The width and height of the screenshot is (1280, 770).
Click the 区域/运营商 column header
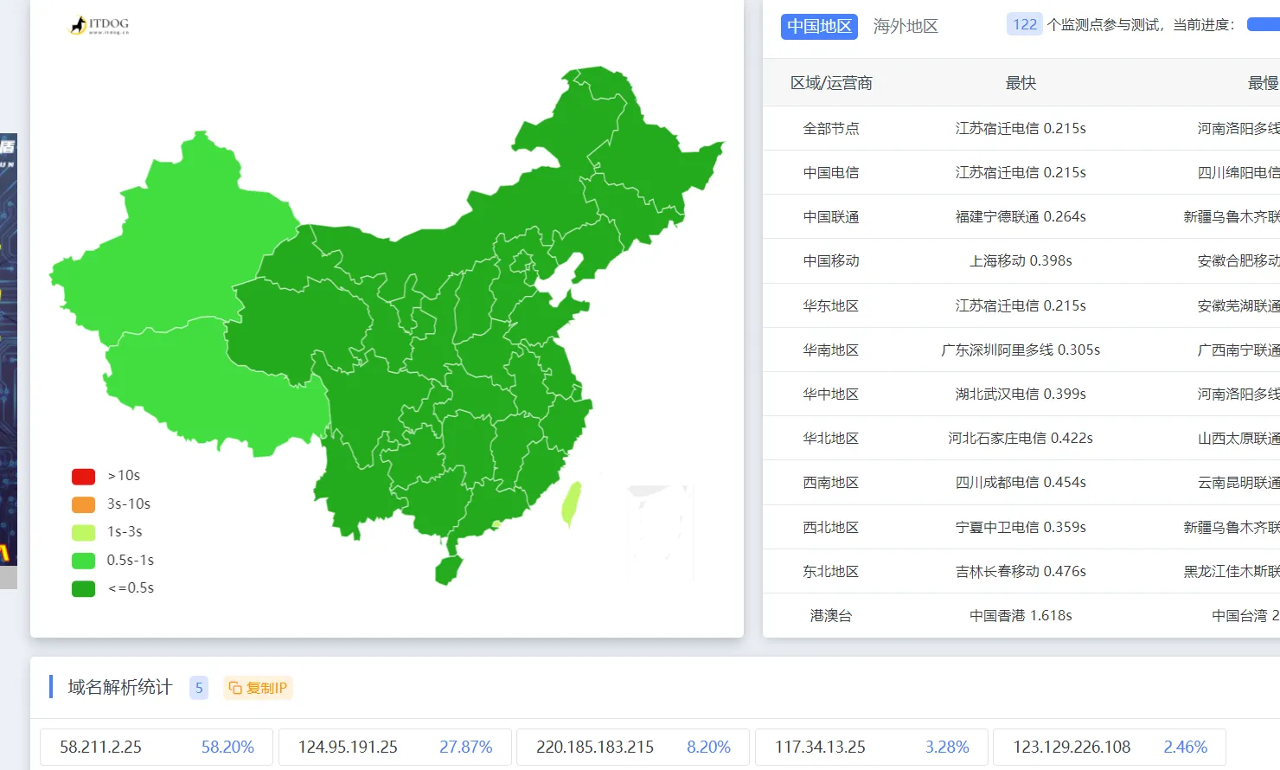pyautogui.click(x=830, y=83)
